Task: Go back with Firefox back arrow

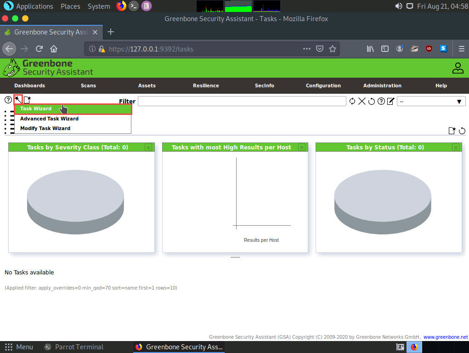Action: 9,49
